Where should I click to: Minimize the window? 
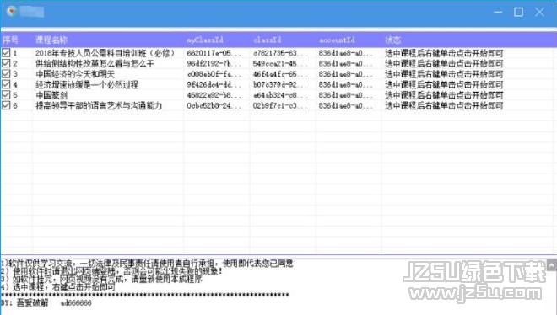click(x=498, y=12)
